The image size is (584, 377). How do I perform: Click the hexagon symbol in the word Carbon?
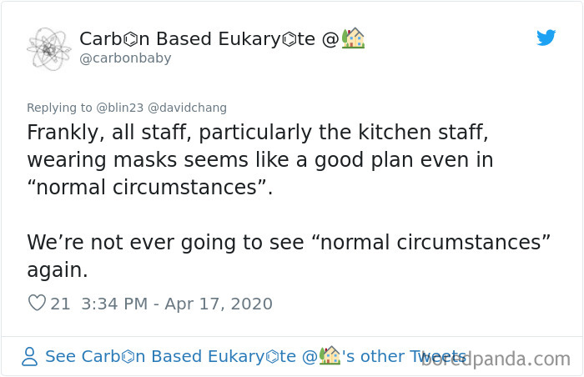coord(130,39)
